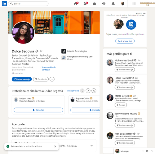Close the invitation sent notification
Viewport: 155px width, 154px height.
[x=55, y=146]
